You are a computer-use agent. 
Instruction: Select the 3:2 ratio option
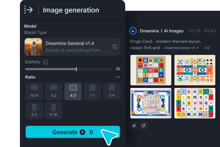(54, 91)
